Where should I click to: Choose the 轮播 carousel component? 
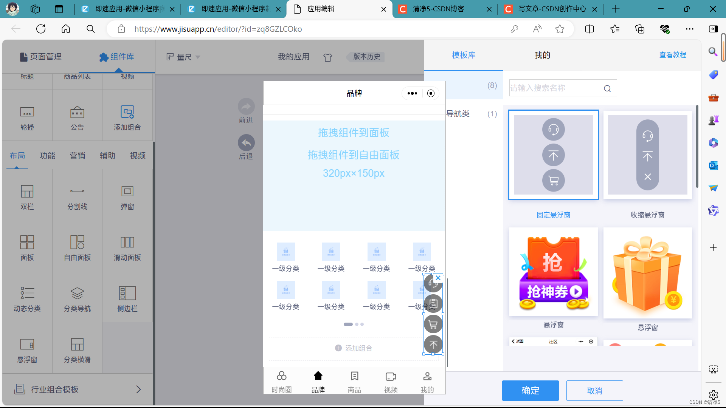27,117
